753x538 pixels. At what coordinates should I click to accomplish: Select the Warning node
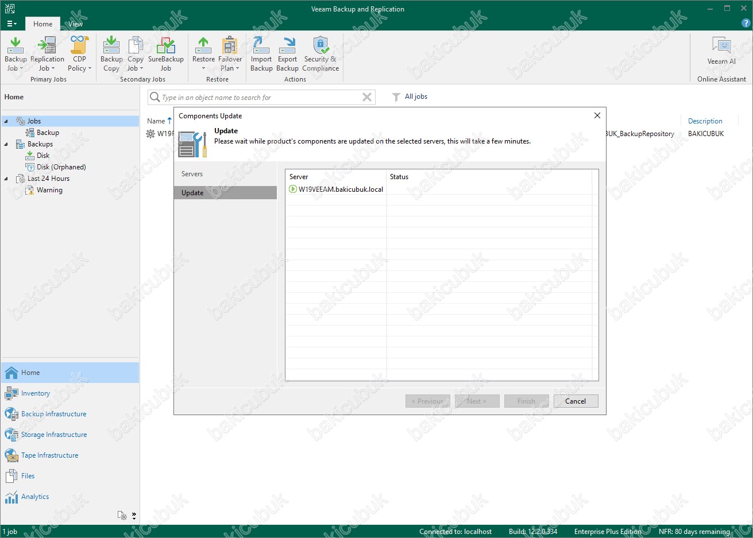coord(49,190)
